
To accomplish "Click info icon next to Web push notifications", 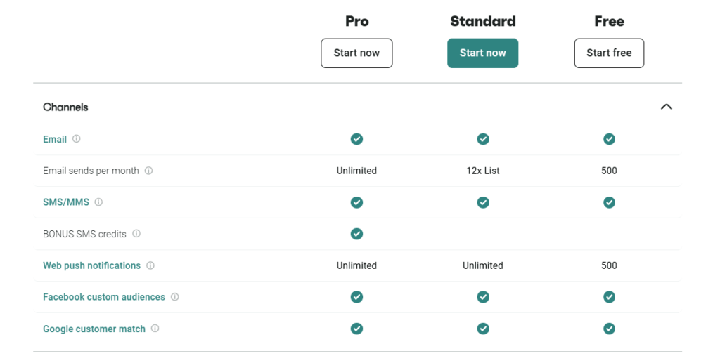I will pos(150,265).
